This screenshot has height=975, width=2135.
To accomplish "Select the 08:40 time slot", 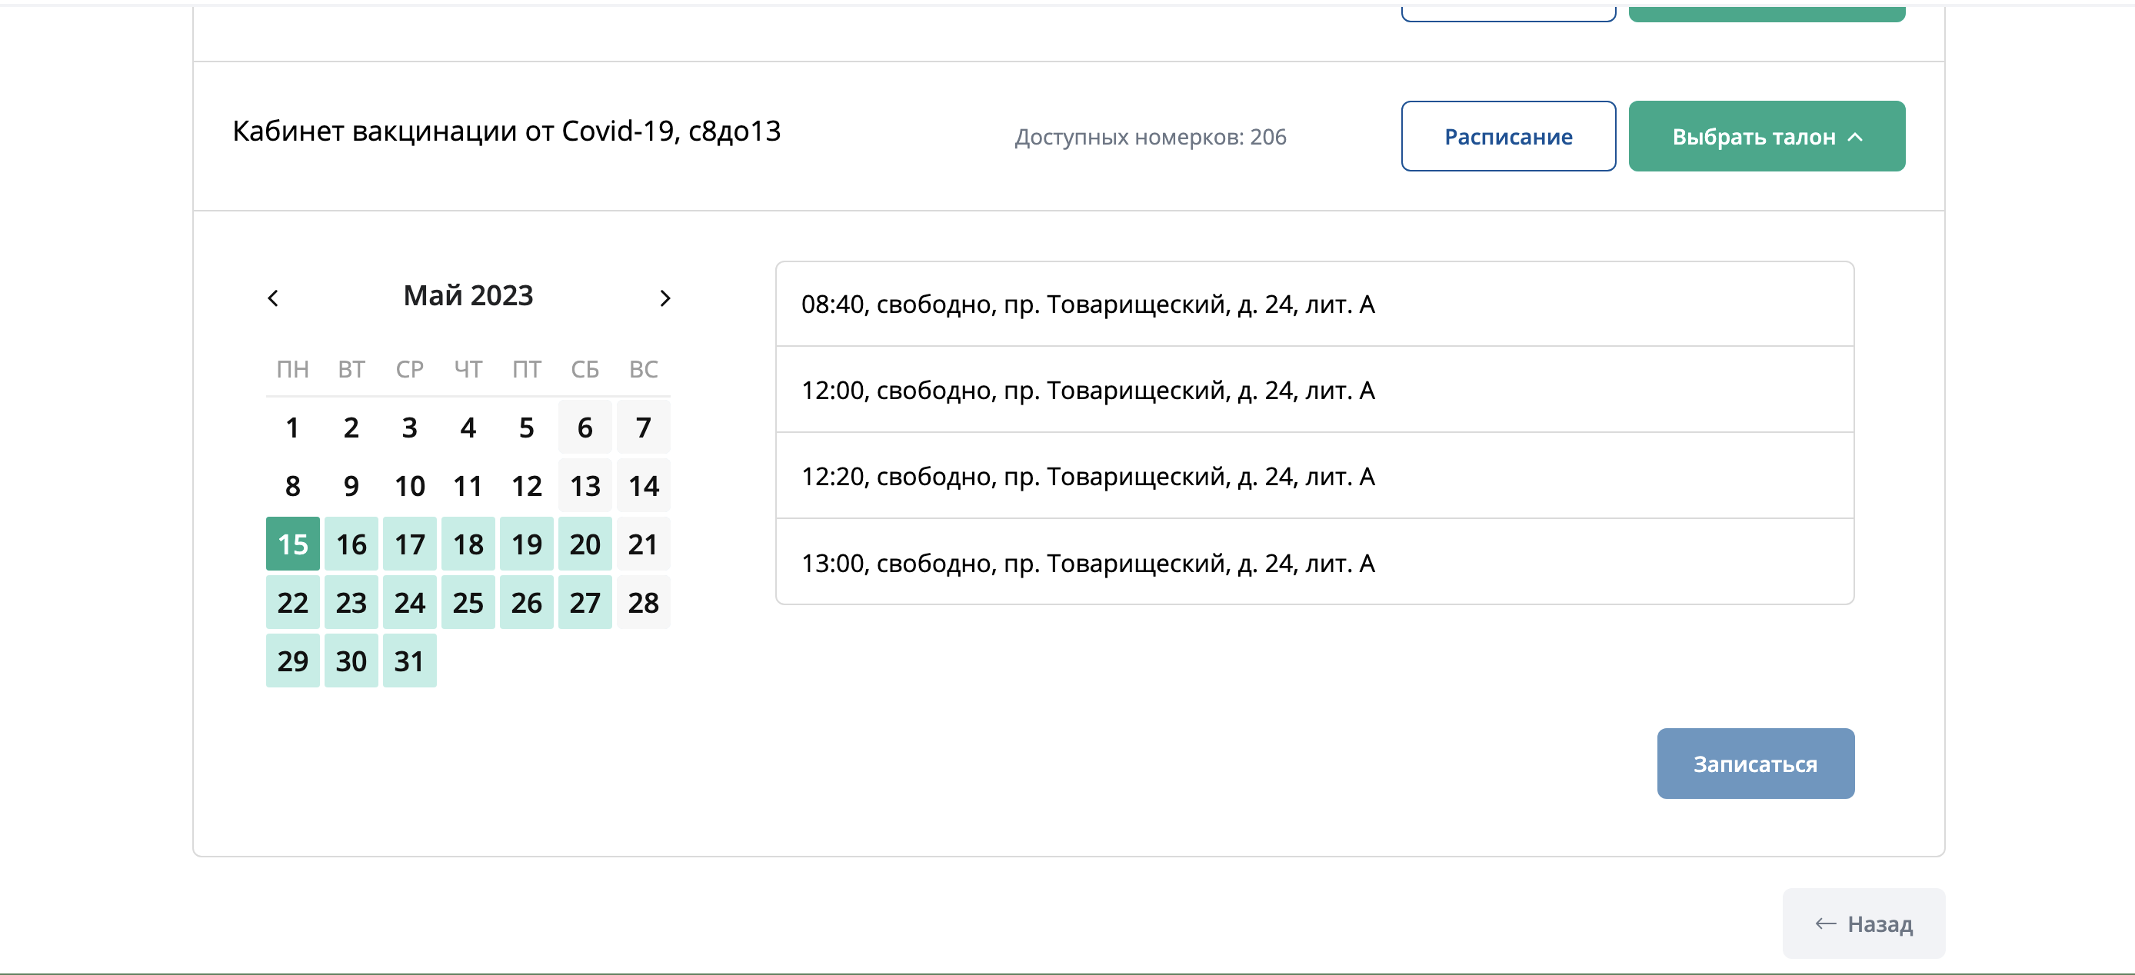I will (x=1314, y=304).
